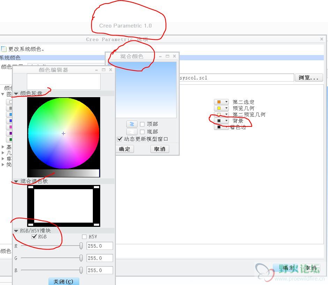This screenshot has width=328, height=285.
Task: Open the 背景 color dropdown
Action: tap(226, 121)
